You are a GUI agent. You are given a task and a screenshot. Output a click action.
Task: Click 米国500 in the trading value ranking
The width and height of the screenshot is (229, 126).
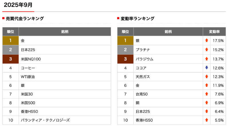[28, 103]
